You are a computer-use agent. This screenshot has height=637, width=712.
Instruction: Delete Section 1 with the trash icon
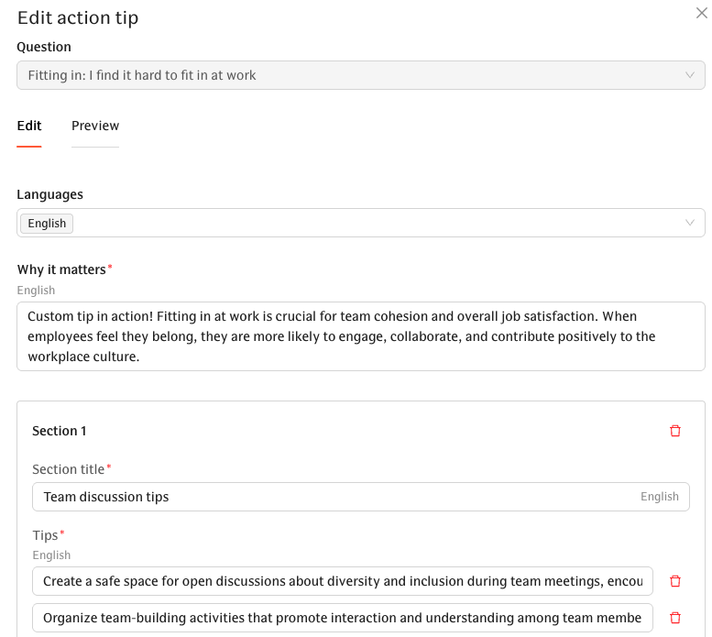point(675,431)
